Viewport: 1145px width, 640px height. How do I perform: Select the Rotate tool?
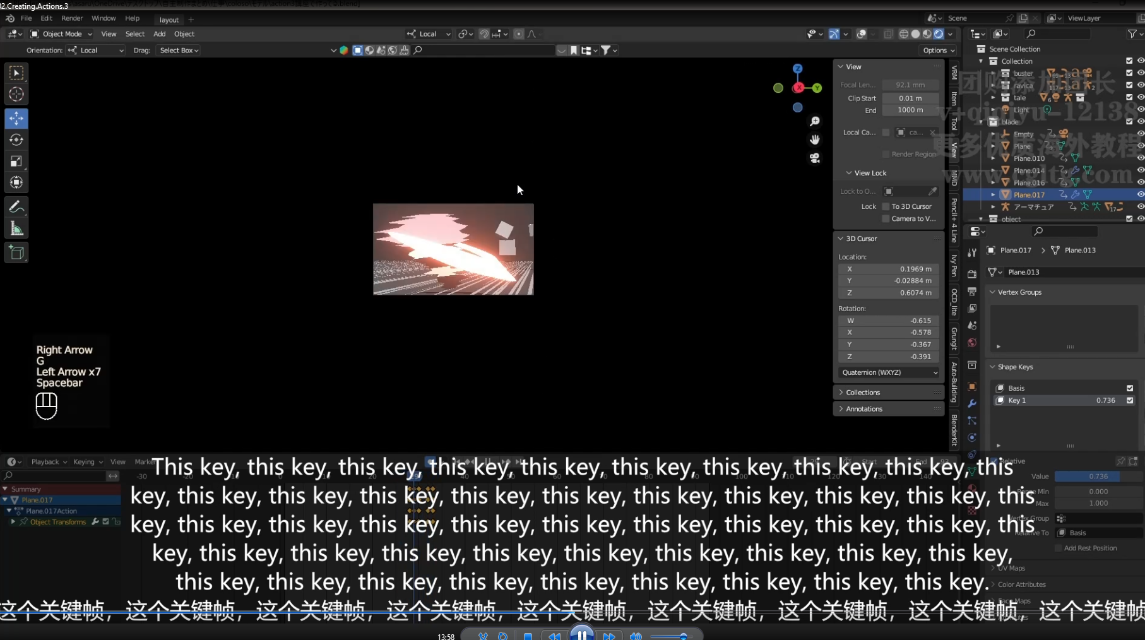16,139
